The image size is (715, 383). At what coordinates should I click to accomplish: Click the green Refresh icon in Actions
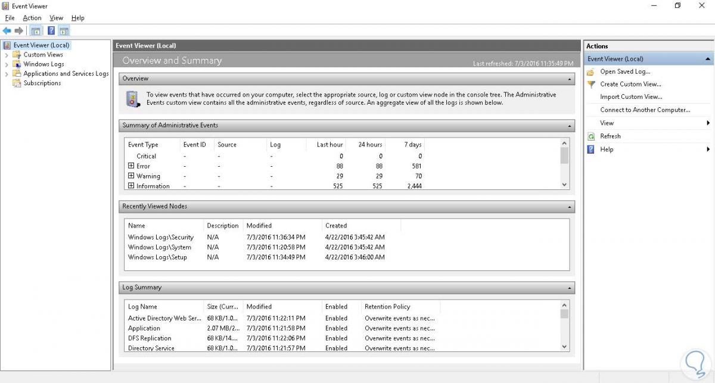(x=591, y=136)
